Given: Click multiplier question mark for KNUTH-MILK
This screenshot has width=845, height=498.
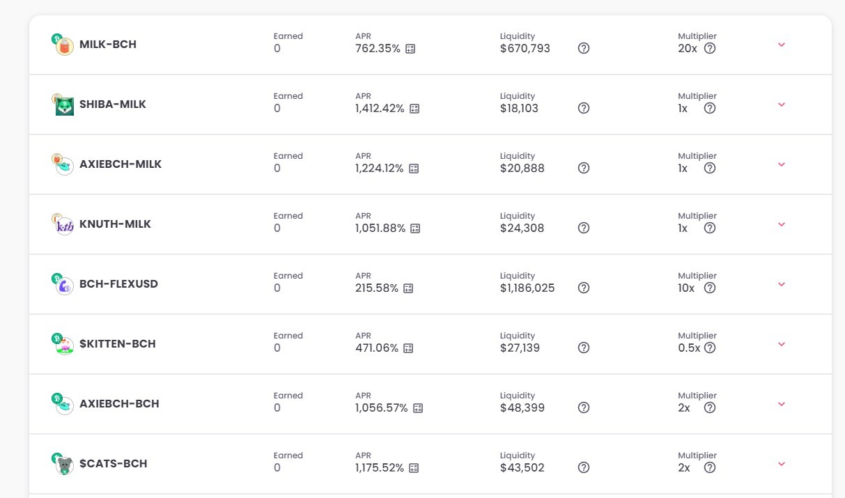Looking at the screenshot, I should click(x=710, y=228).
